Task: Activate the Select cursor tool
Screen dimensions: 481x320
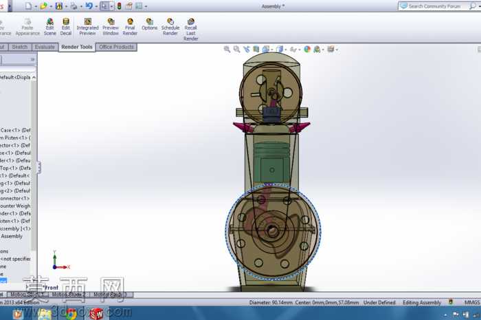Action: 104,6
